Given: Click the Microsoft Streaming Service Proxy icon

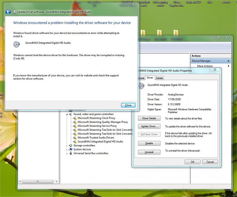Looking at the screenshot, I should [x=75, y=126].
